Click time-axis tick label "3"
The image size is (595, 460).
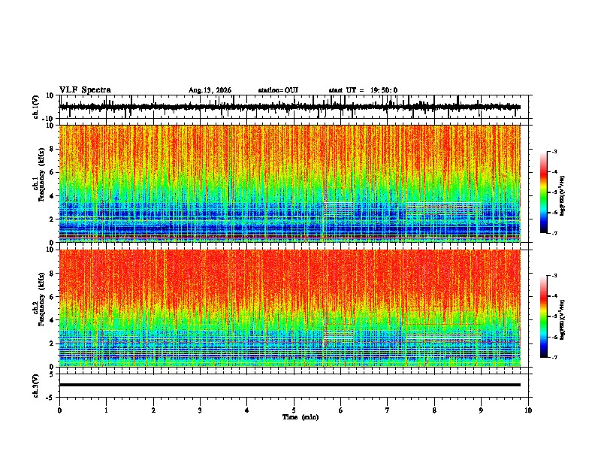pyautogui.click(x=201, y=410)
